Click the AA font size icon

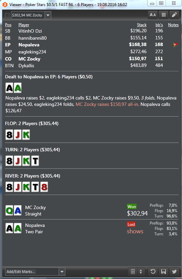153,15
